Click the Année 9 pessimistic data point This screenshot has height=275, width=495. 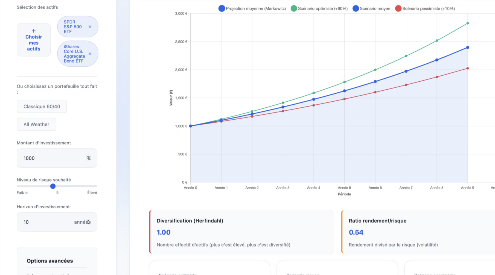click(x=468, y=69)
